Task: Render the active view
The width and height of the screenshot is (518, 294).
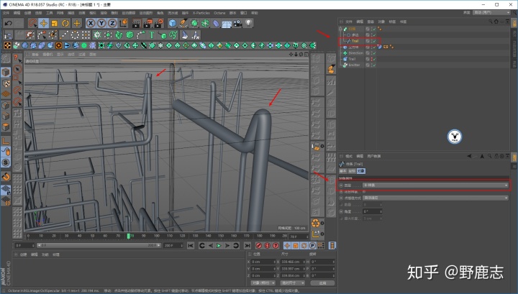Action: tap(137, 23)
